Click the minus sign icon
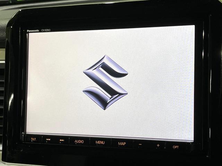 [140, 145]
